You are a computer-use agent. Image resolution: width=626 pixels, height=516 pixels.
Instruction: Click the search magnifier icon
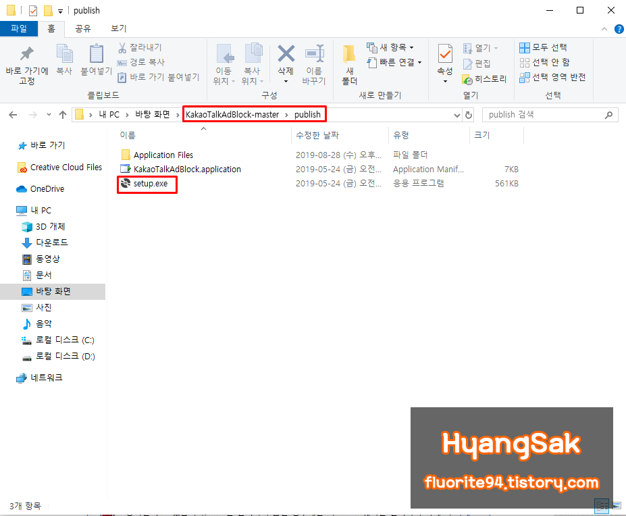pyautogui.click(x=608, y=115)
